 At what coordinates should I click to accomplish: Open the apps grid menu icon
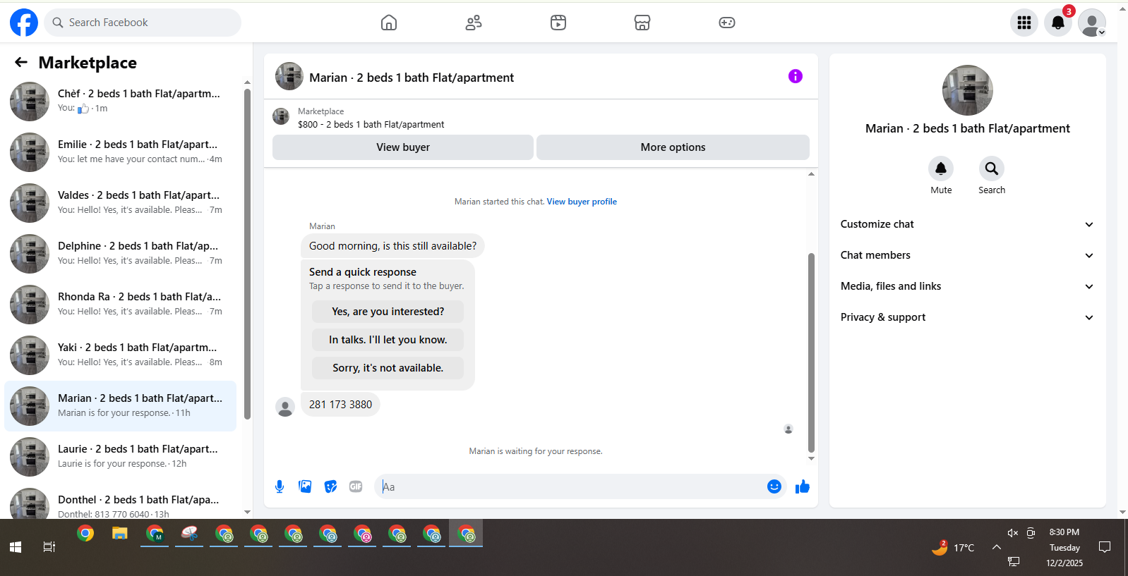coord(1024,23)
